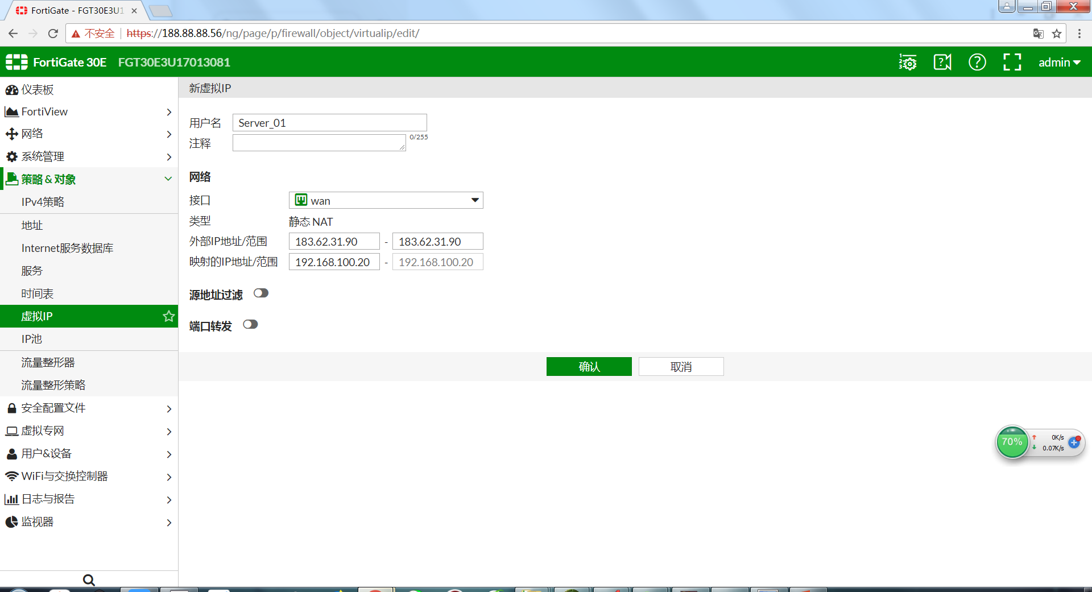This screenshot has height=592, width=1092.
Task: Select the FortiGate browser tab
Action: 76,10
